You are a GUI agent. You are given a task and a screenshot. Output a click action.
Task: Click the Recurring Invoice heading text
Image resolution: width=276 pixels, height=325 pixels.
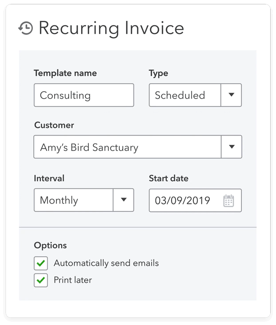pyautogui.click(x=111, y=28)
